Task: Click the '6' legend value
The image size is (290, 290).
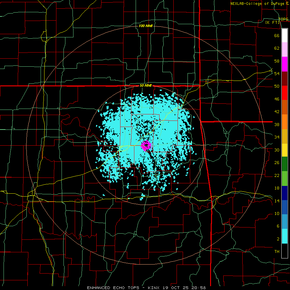Action: tap(278, 226)
